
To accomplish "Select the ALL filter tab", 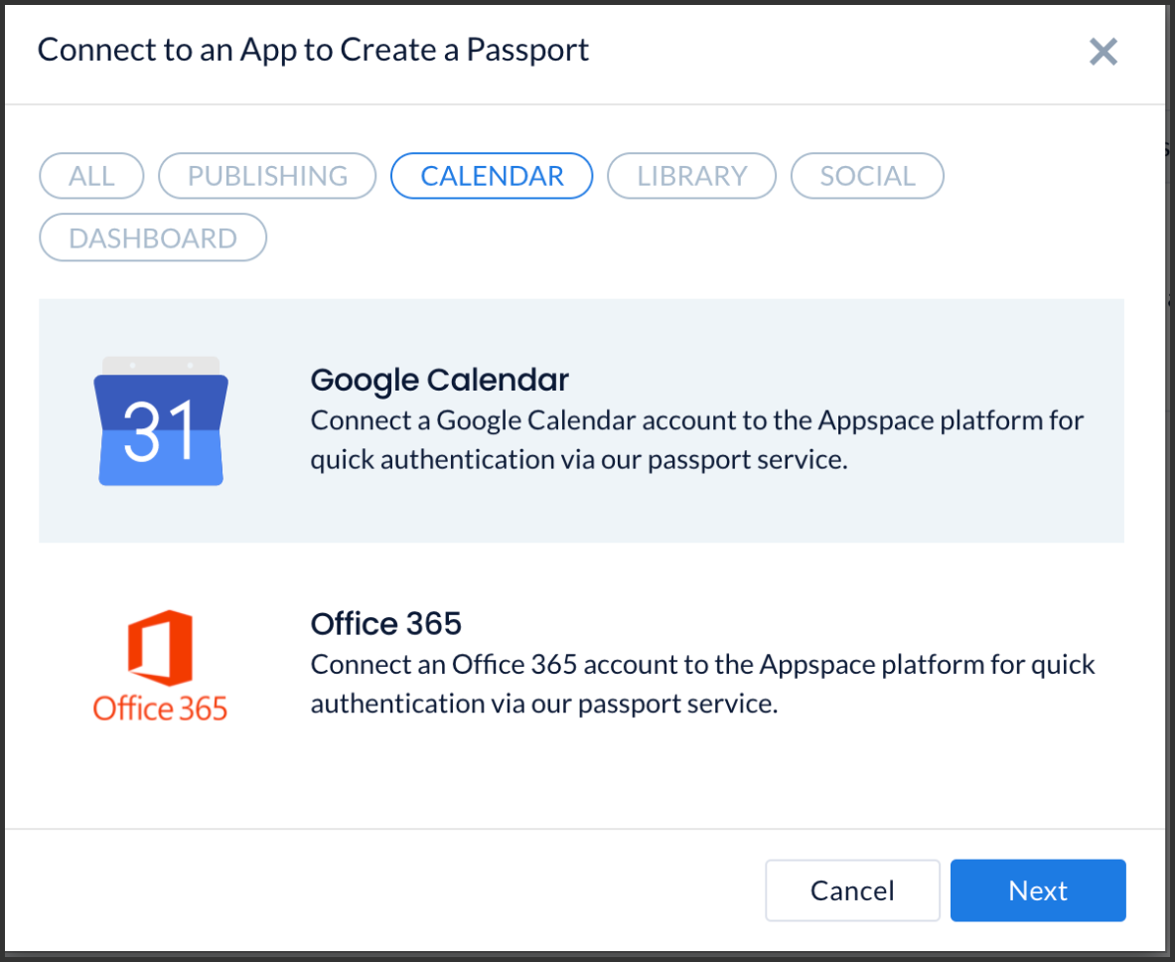I will click(x=91, y=176).
